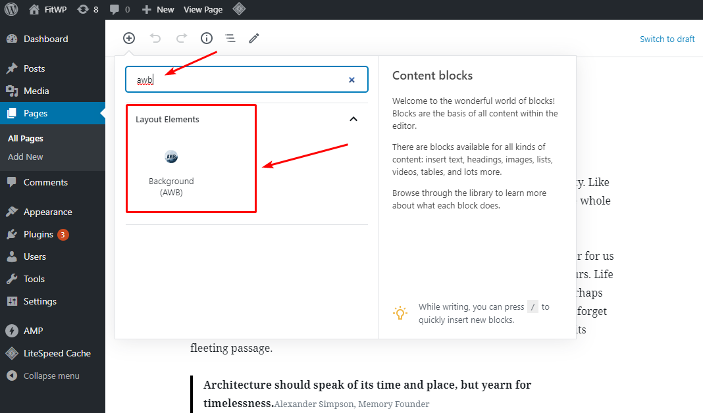Clear the search field with the x icon

click(351, 79)
